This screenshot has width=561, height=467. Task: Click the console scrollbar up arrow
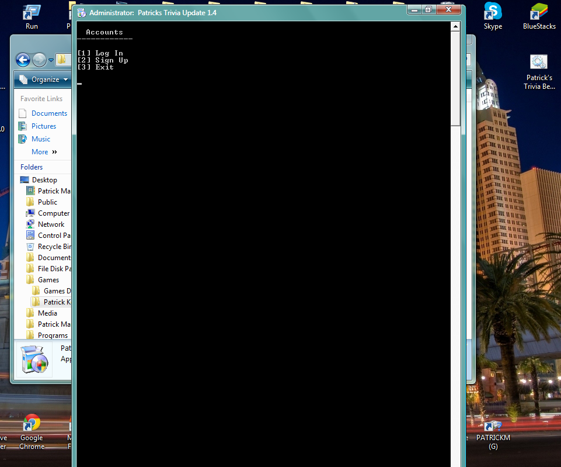click(x=455, y=26)
